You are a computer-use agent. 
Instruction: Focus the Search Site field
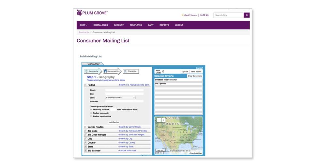(229, 15)
